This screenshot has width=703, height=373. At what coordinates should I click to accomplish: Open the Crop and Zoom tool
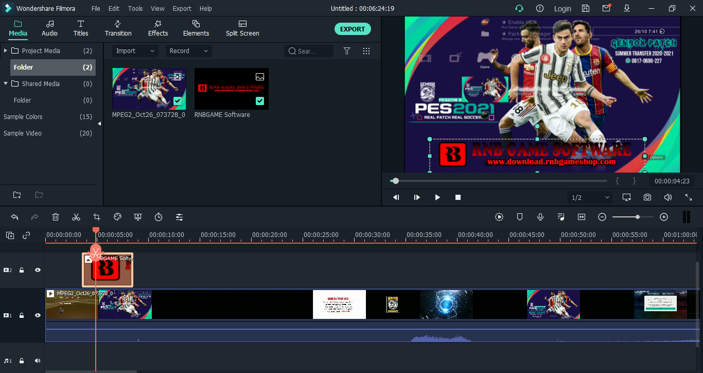coord(97,217)
